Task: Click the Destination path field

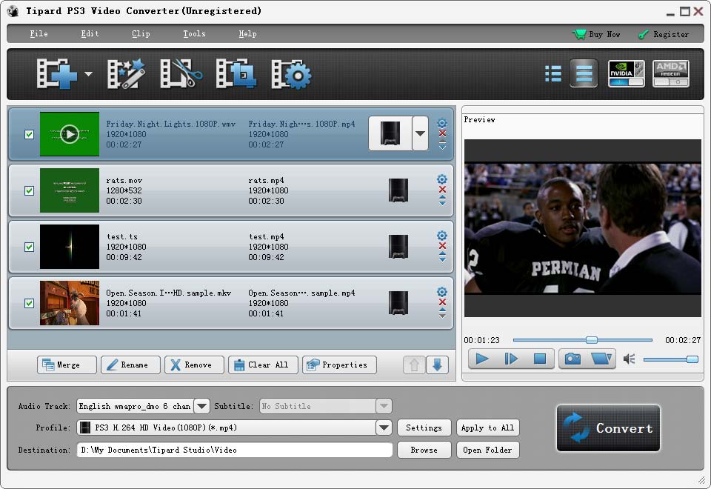Action: [x=235, y=450]
